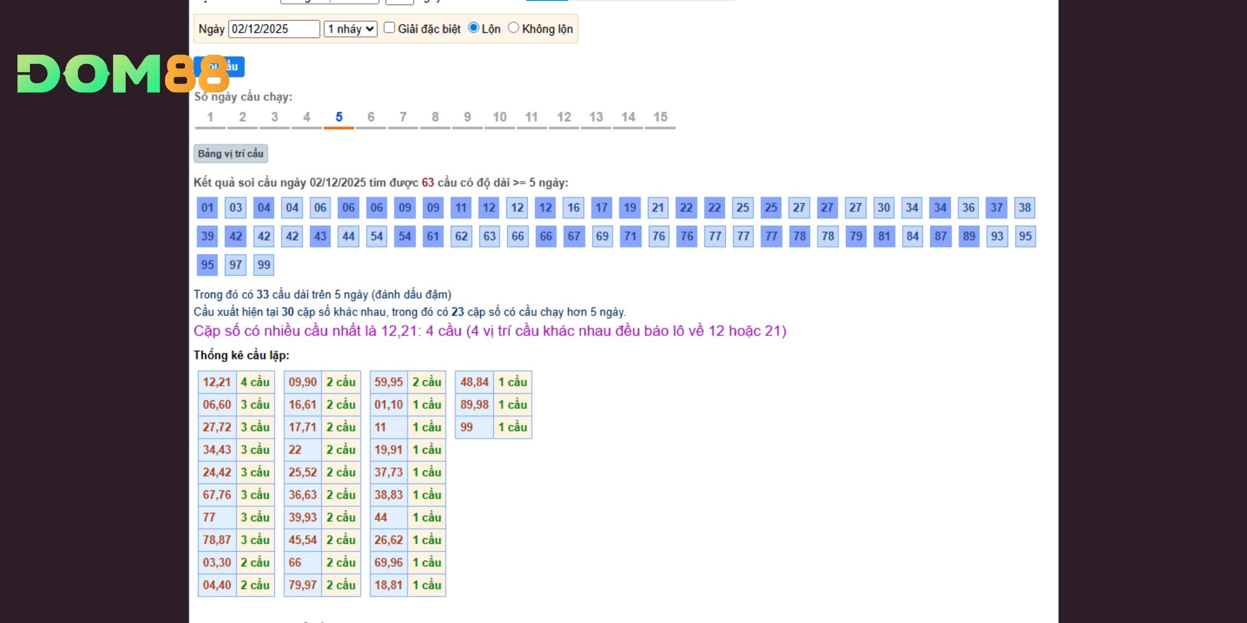Click the 48,84 pair table cell
Viewport: 1247px width, 623px height.
tap(474, 382)
